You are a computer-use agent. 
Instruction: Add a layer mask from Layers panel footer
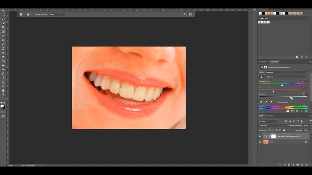289,165
